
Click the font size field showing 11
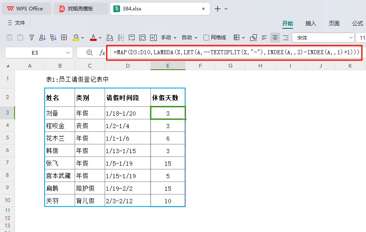pyautogui.click(x=361, y=38)
